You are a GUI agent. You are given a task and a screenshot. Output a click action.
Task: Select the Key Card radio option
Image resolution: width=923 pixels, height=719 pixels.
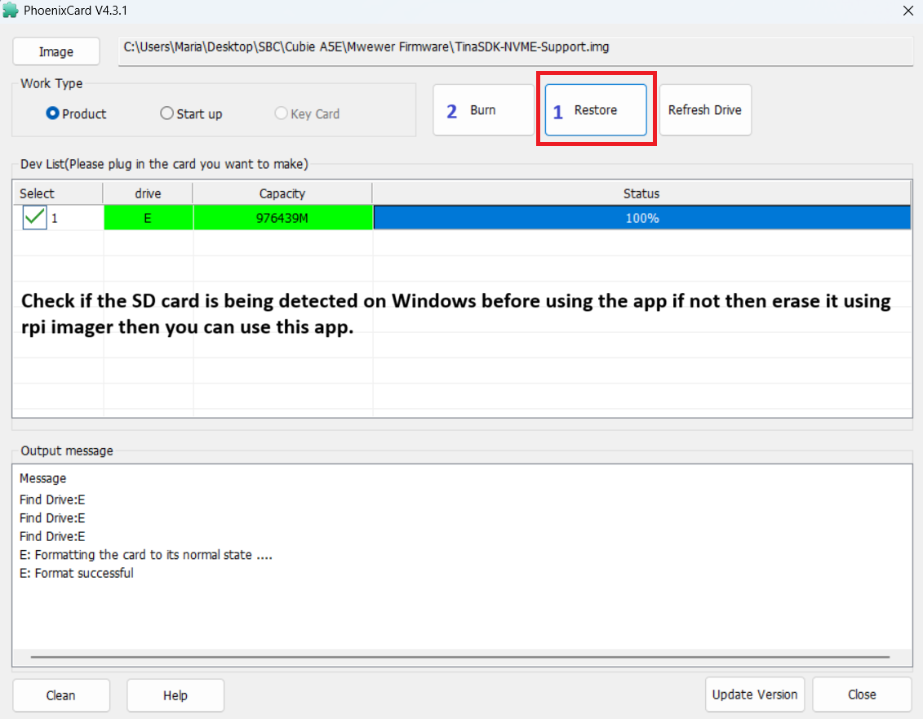[x=307, y=113]
